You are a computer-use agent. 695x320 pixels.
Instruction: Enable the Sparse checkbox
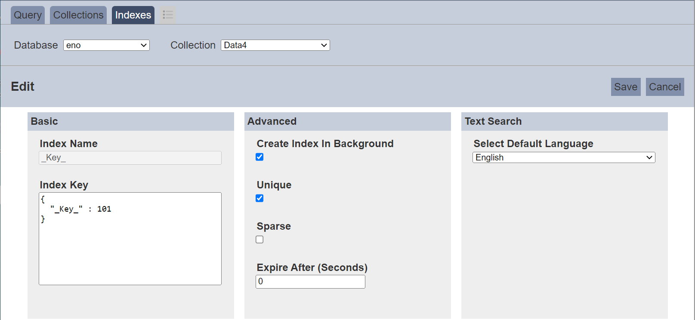[x=259, y=240]
